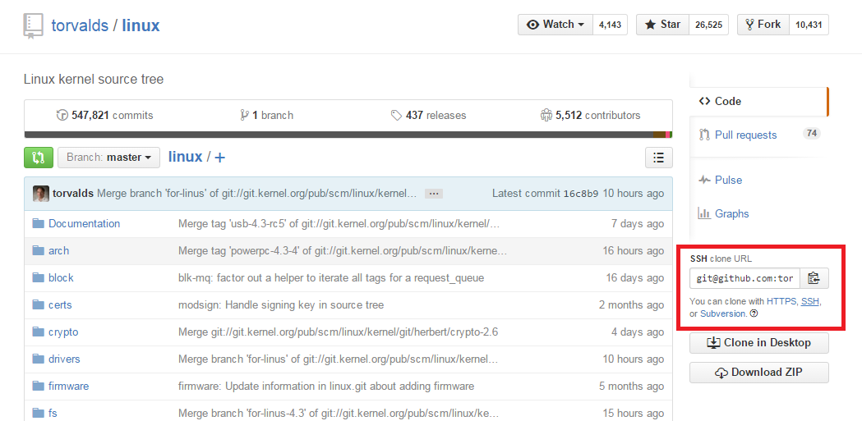Open the fs folder
The width and height of the screenshot is (862, 421).
(53, 414)
